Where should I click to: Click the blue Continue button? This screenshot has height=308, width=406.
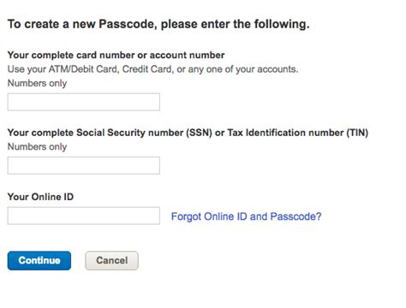pos(39,261)
